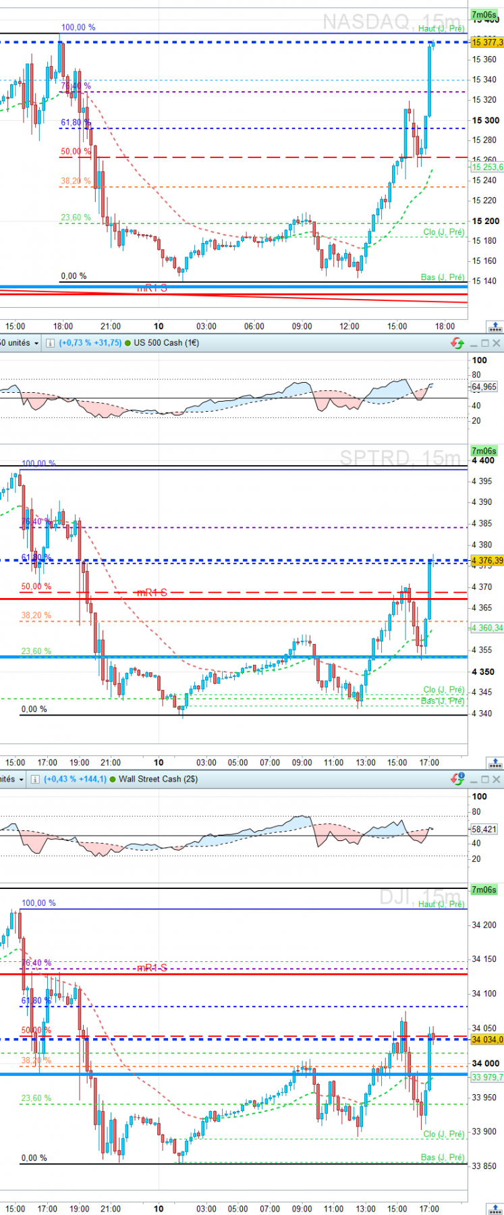This screenshot has height=1215, width=504.
Task: Click 15 300 level on NASDAQ price axis
Action: [486, 121]
